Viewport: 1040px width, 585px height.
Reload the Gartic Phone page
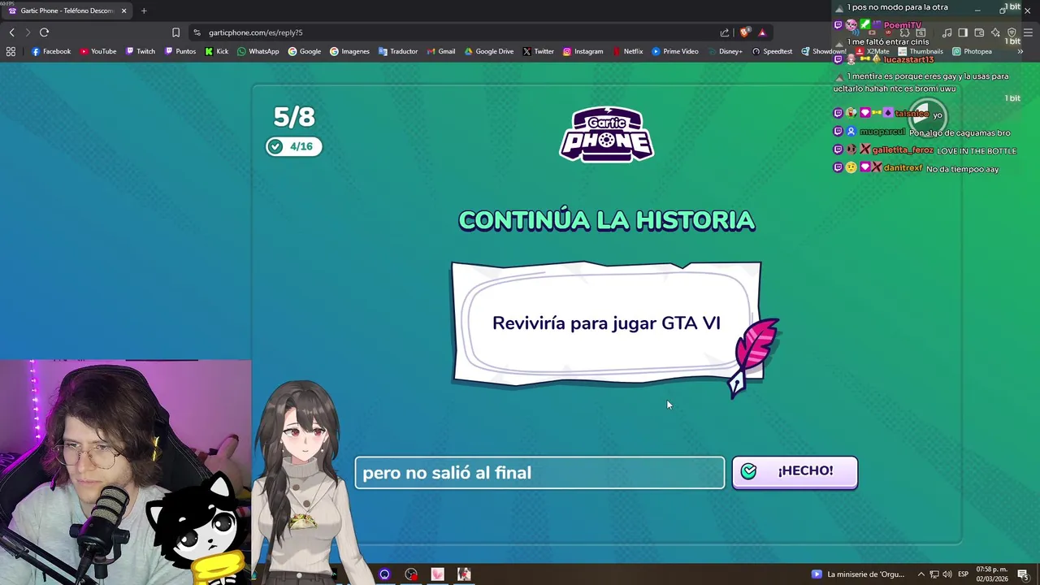point(44,32)
